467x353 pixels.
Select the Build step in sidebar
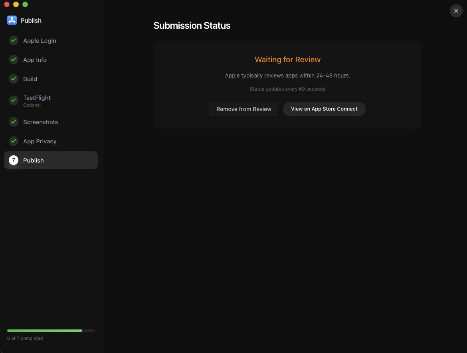[51, 79]
